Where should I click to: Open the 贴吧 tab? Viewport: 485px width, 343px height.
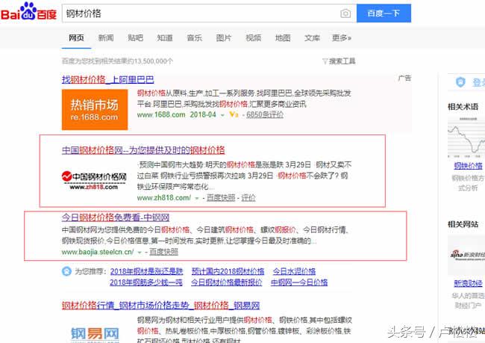tap(135, 38)
